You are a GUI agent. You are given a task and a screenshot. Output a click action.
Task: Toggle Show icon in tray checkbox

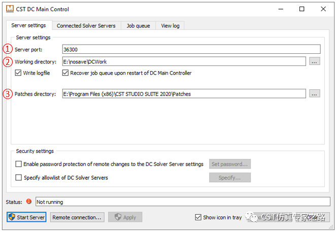pyautogui.click(x=198, y=217)
